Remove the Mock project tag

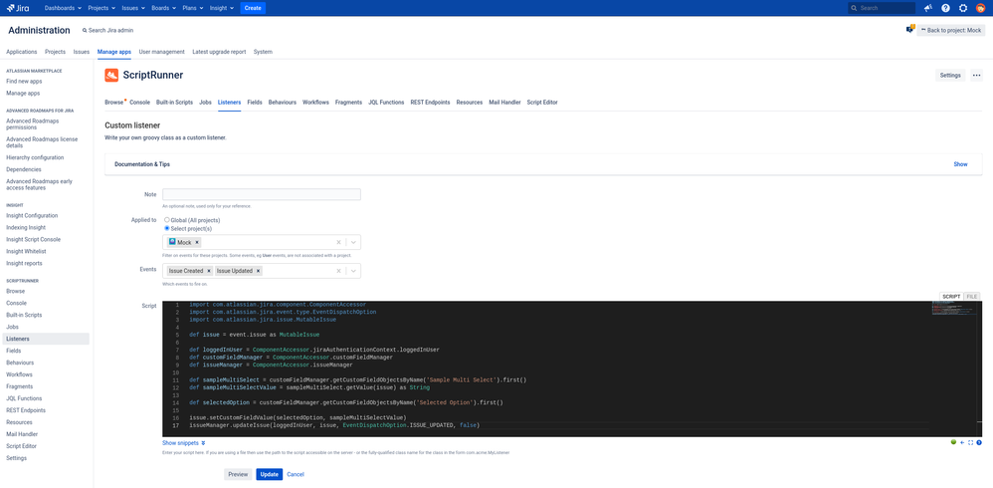197,242
